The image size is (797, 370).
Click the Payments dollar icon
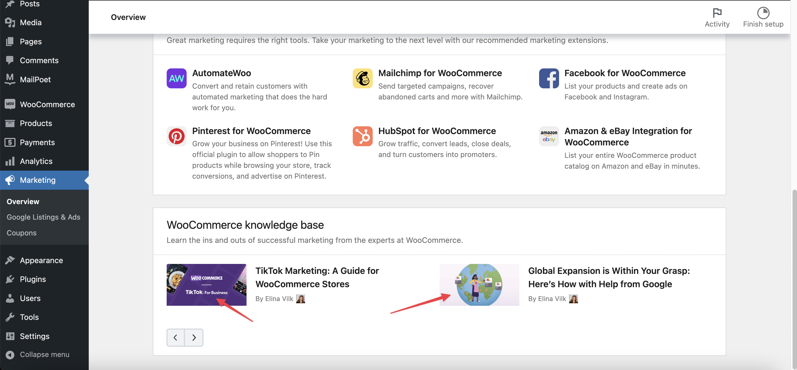coord(10,142)
